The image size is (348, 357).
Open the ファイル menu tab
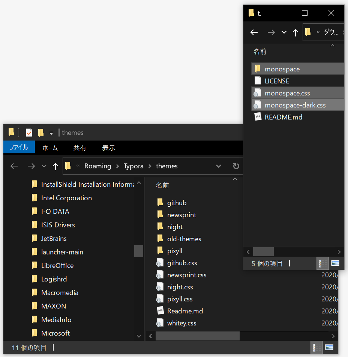tap(19, 147)
